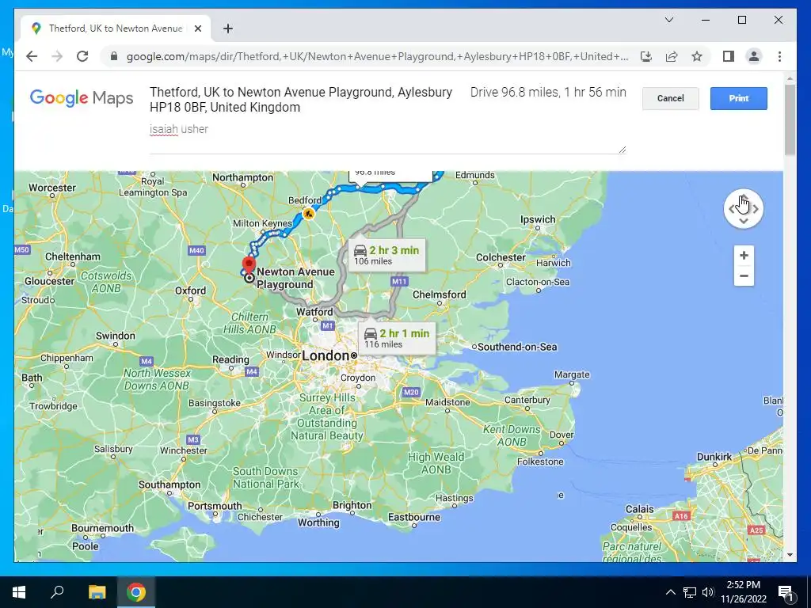Screen dimensions: 811x608
Task: Click the page vertical scrollbar thumb
Action: (x=790, y=120)
